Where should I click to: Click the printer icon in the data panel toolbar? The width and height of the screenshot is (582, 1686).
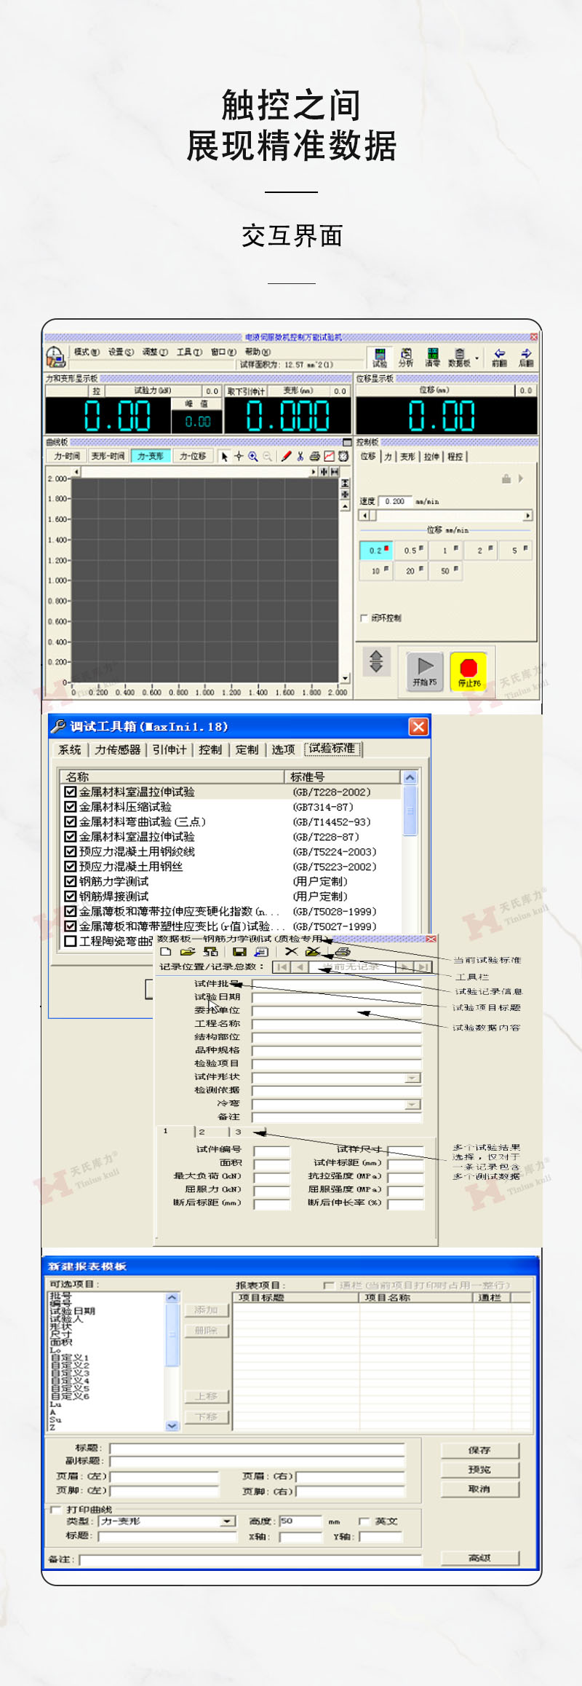tap(342, 951)
